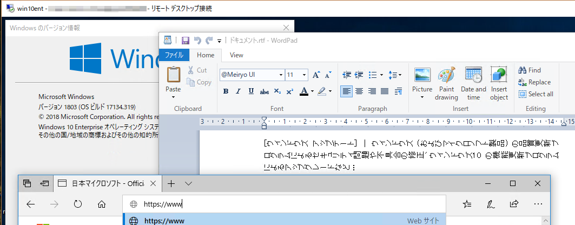Open the Paragraph settings icon
The height and width of the screenshot is (225, 575).
point(398,91)
